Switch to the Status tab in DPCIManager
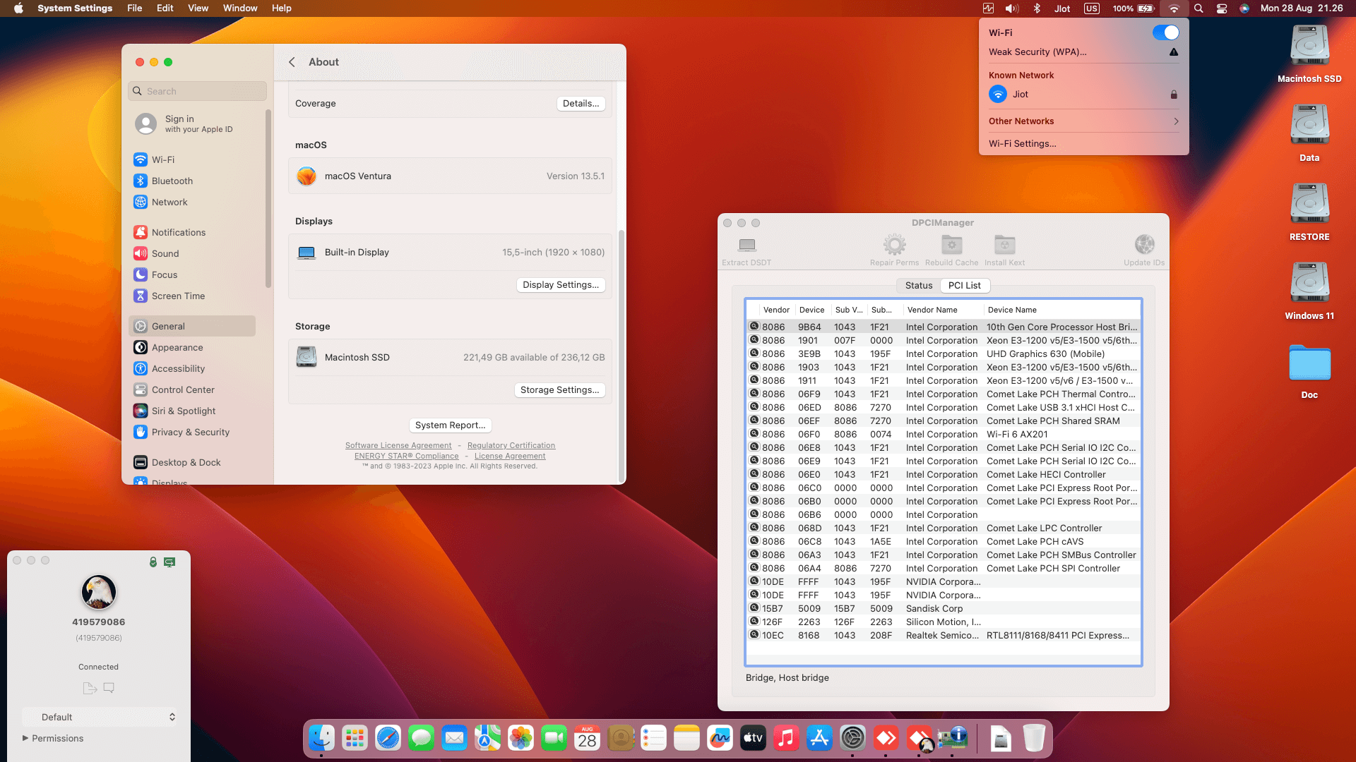Viewport: 1356px width, 762px height. (917, 285)
